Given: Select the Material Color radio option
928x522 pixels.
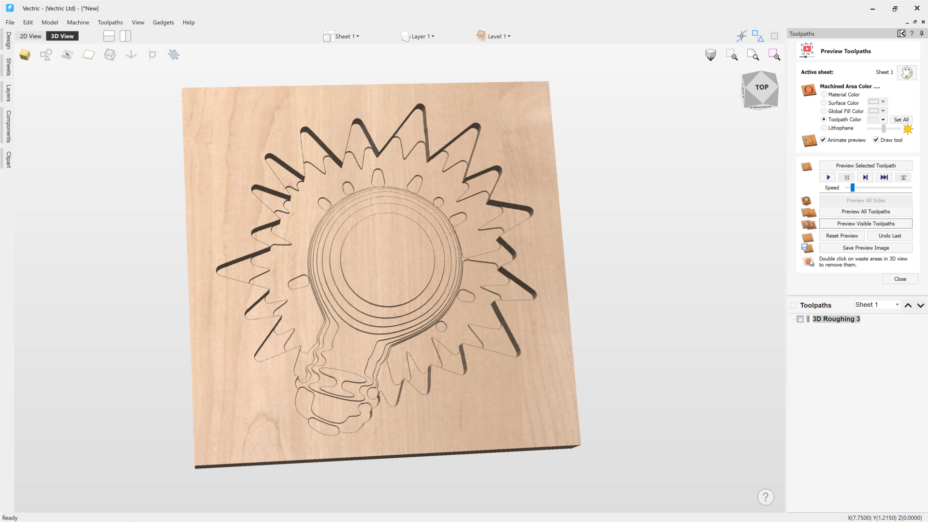Looking at the screenshot, I should coord(824,95).
